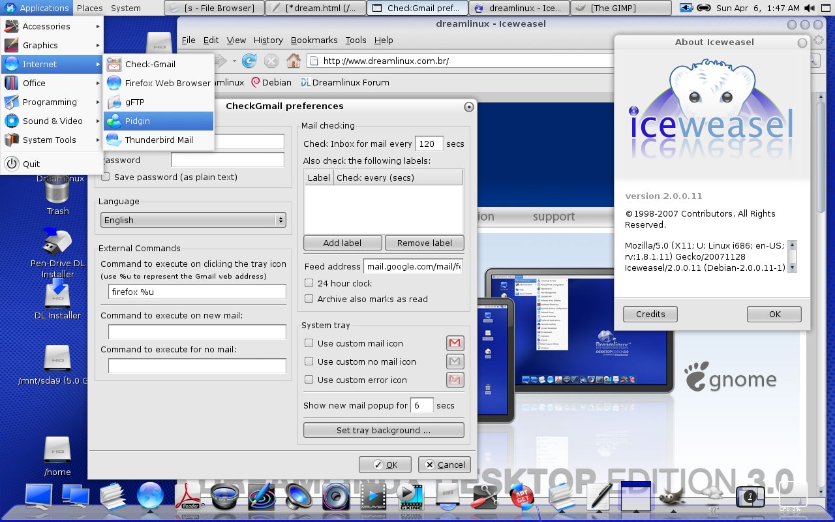Screen dimensions: 835x522
Task: Open Credits in About Iceweasel
Action: [650, 314]
